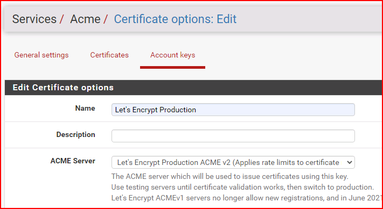383x209 pixels.
Task: Go to the Acme breadcrumb link
Action: (85, 19)
